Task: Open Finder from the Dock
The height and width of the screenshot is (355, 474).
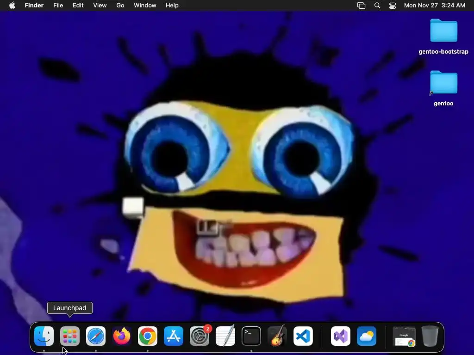Action: pos(44,336)
